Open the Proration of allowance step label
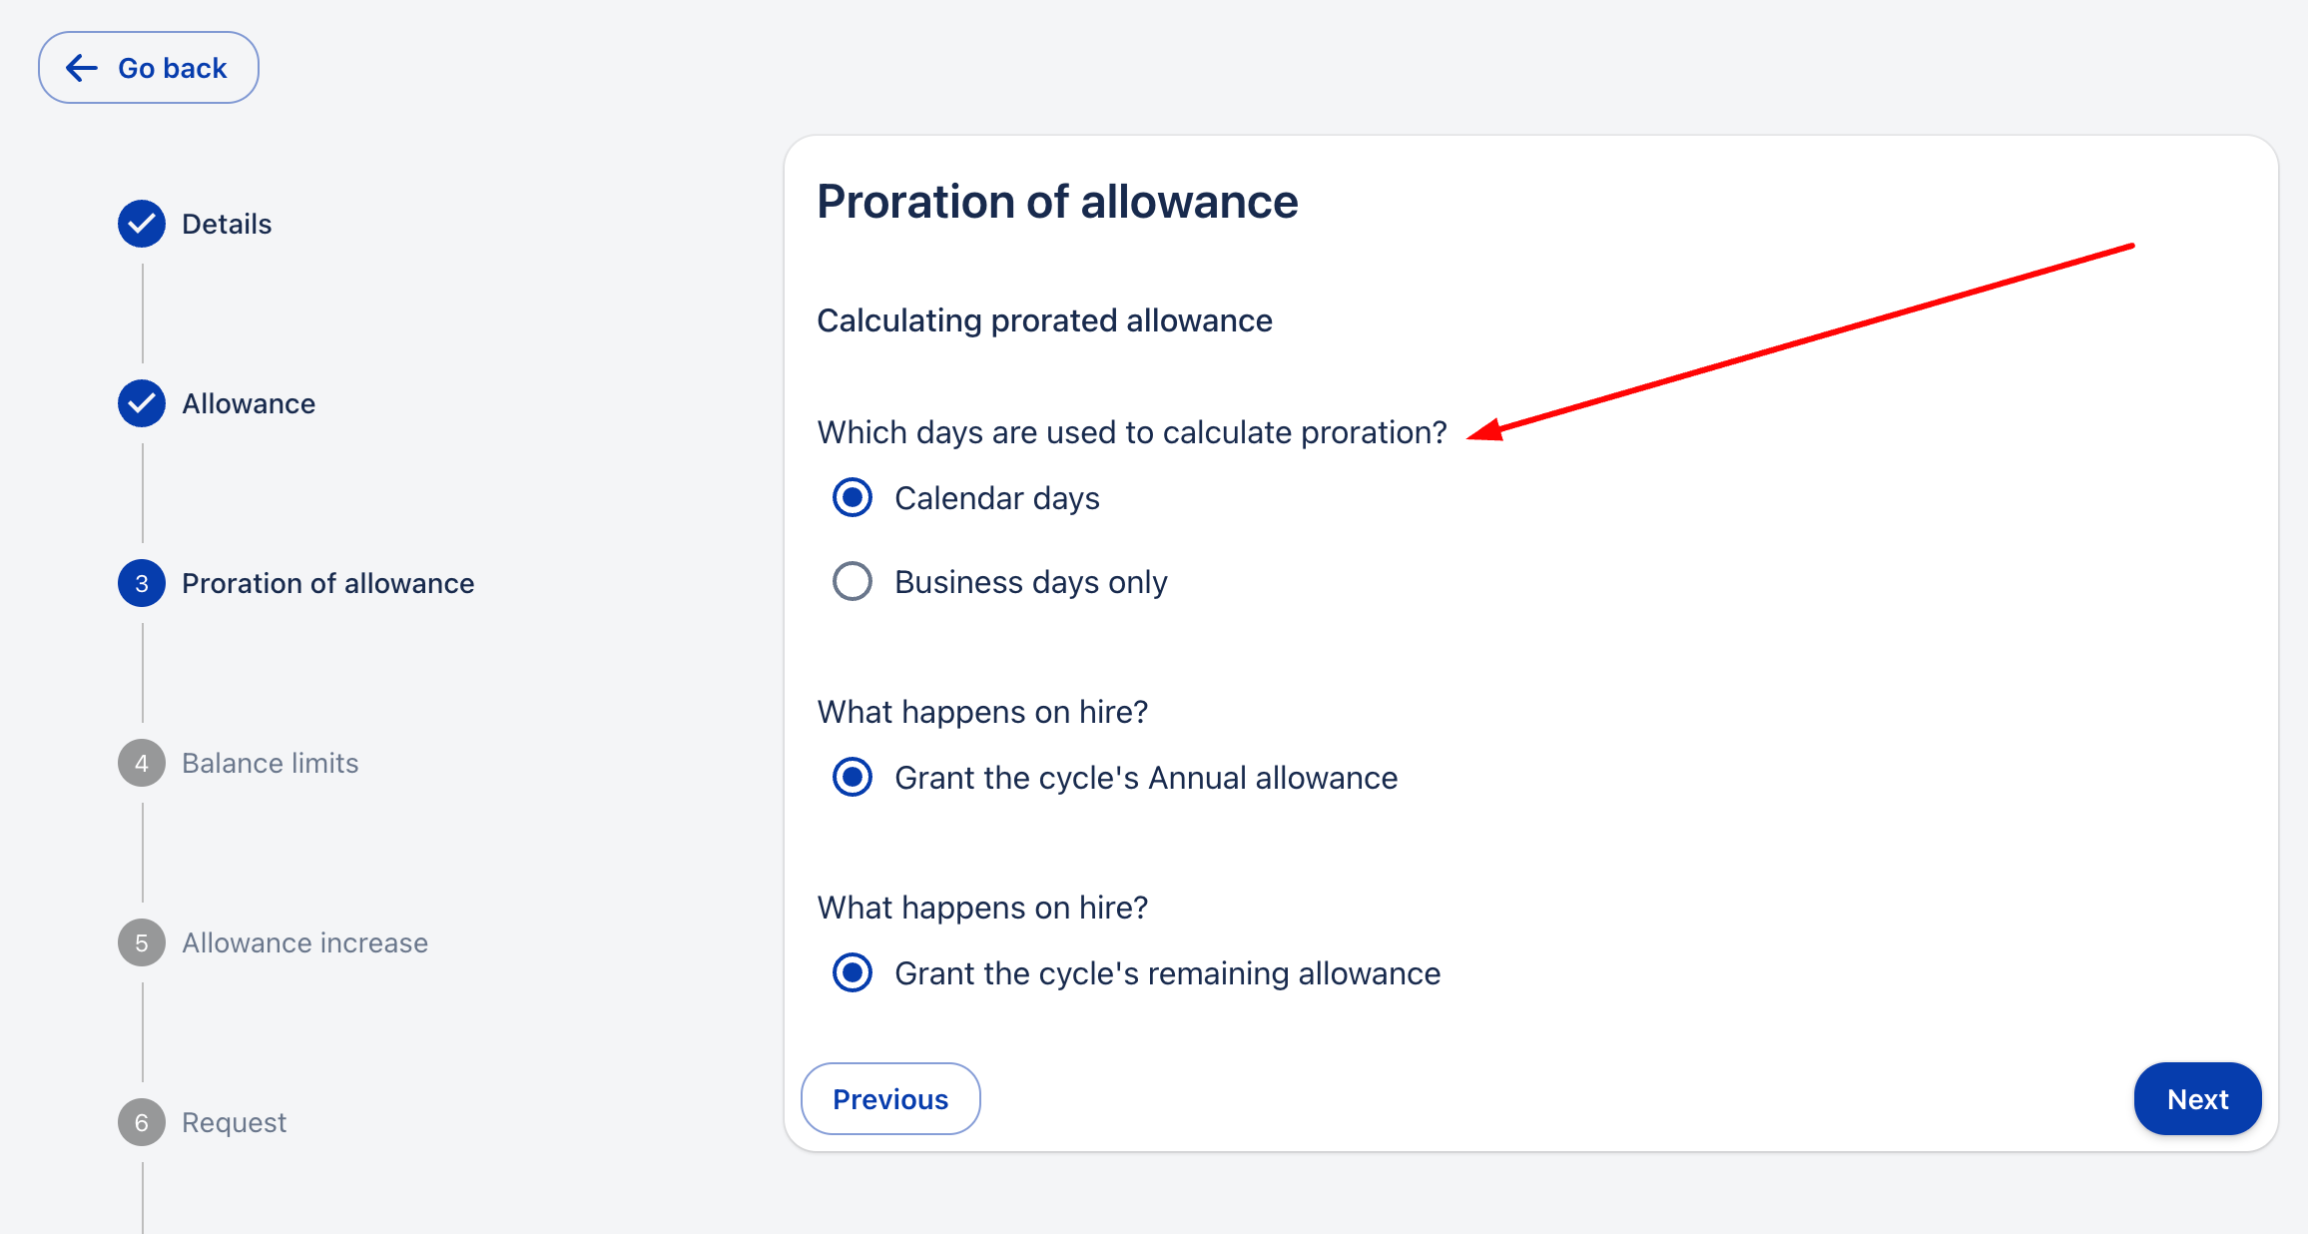 tap(327, 583)
